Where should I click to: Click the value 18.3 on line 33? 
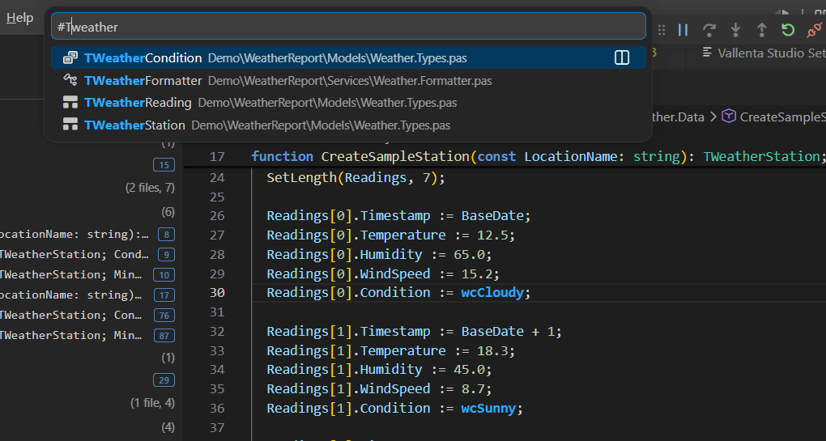[492, 350]
